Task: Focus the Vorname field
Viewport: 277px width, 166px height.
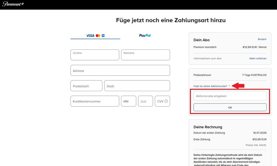Action: click(95, 55)
